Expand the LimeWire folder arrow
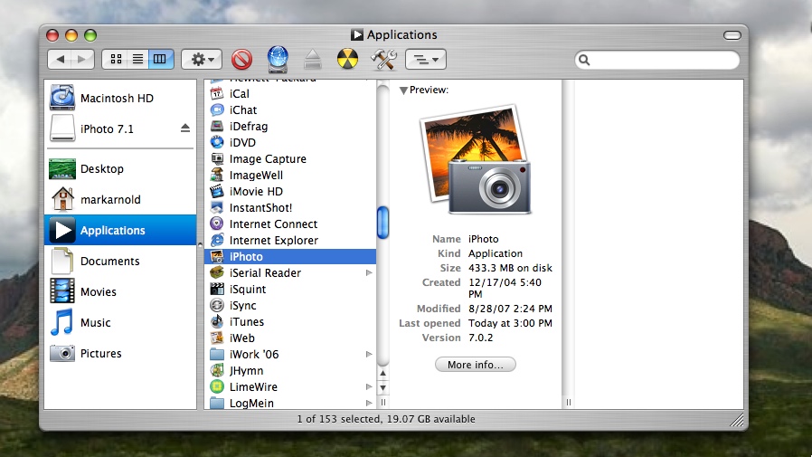 pyautogui.click(x=369, y=387)
